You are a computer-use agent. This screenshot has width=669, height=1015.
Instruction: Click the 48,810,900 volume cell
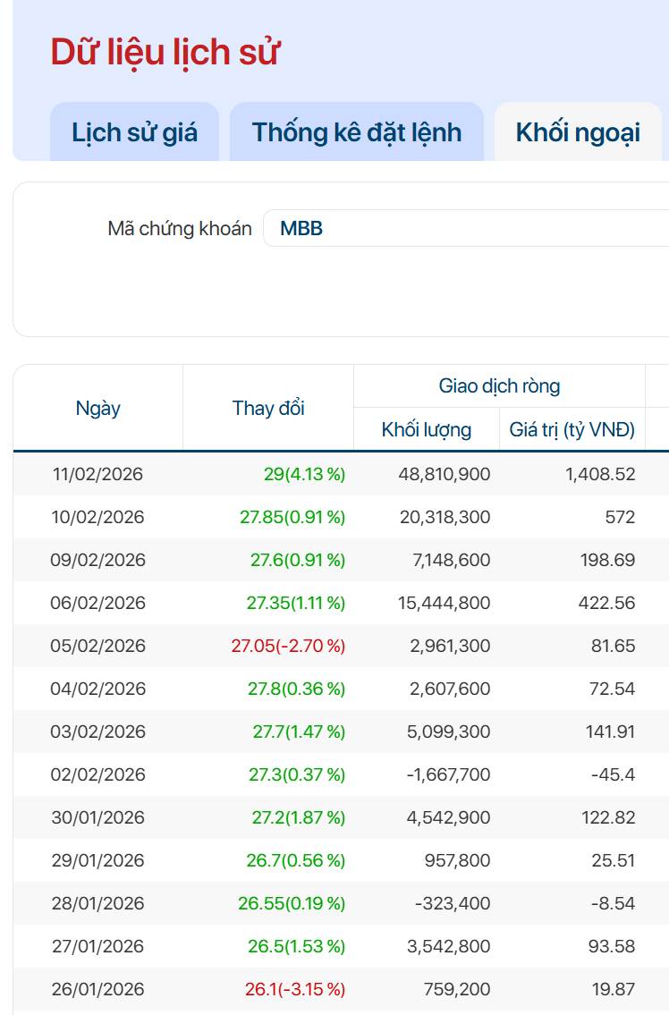click(x=445, y=474)
